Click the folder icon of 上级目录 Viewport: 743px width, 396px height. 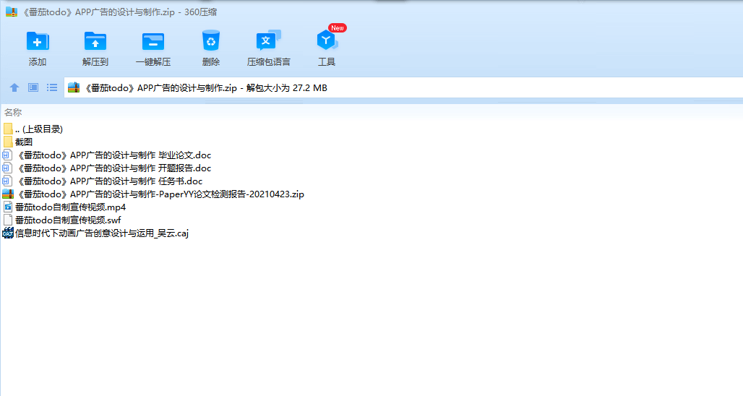(x=7, y=129)
